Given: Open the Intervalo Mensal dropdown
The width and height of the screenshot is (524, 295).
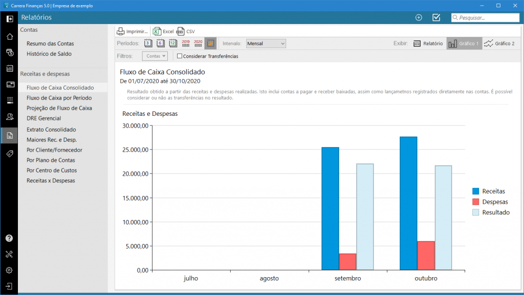Looking at the screenshot, I should coord(266,43).
